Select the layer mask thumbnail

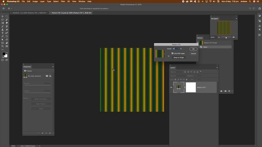tap(191, 87)
